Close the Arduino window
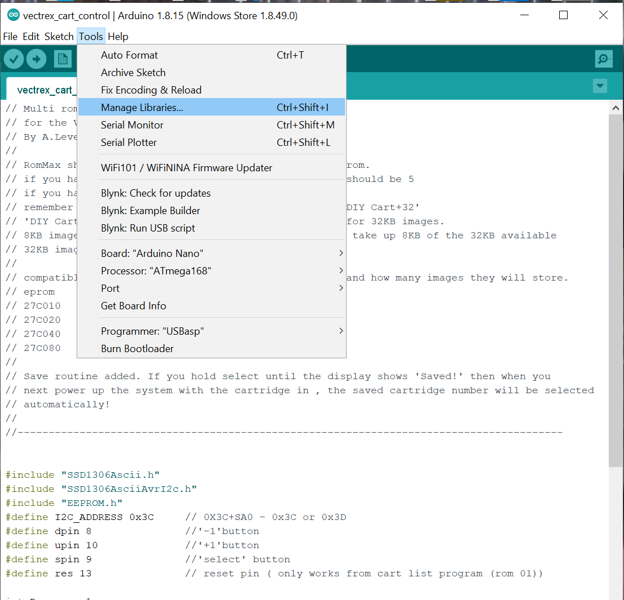624x600 pixels. (603, 15)
